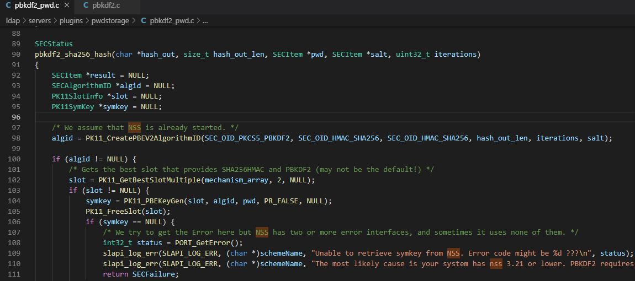Click highlighted NSS in line 109 string

[453, 253]
